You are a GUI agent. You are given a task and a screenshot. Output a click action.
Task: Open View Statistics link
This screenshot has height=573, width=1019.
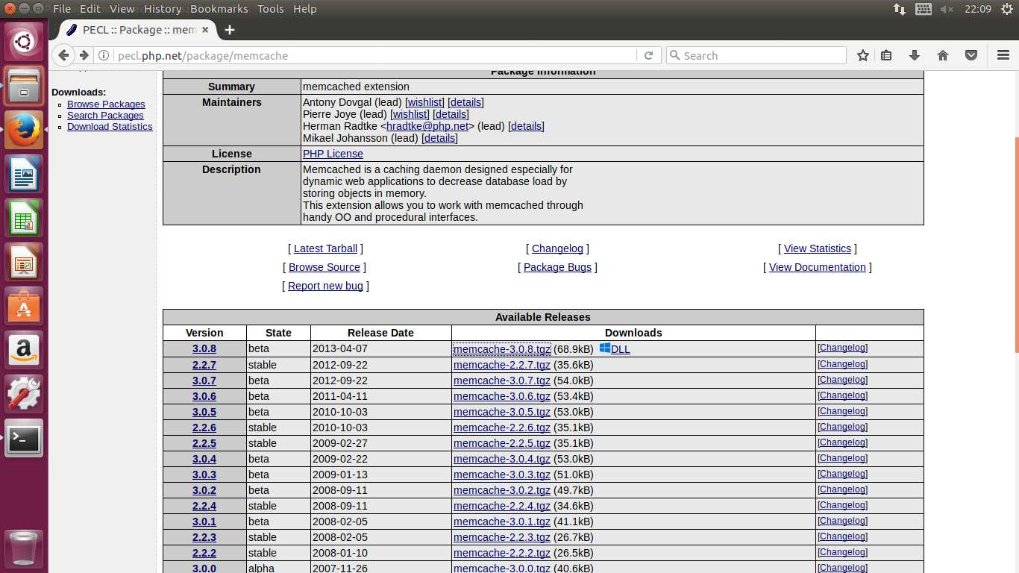coord(818,248)
